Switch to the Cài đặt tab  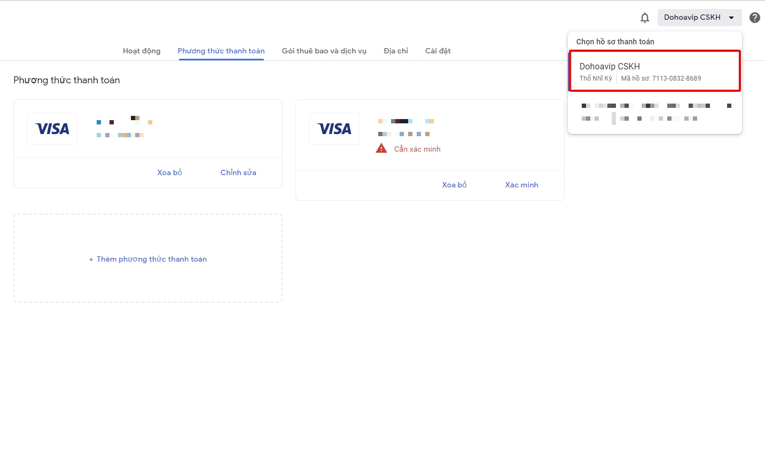tap(438, 51)
